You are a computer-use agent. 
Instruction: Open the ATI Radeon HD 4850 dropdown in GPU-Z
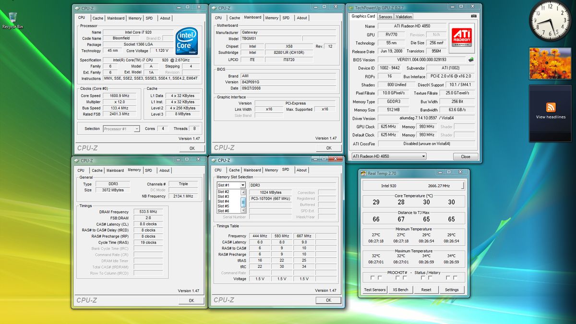(422, 156)
